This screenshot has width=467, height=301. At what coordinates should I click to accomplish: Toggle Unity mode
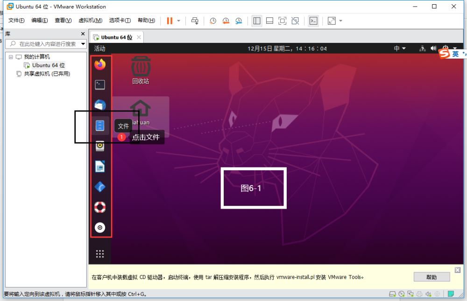click(x=295, y=21)
